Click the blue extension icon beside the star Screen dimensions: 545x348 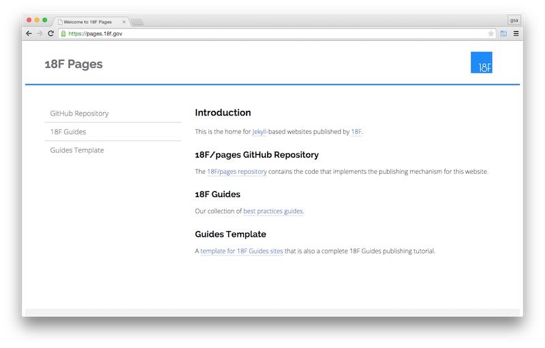[503, 33]
